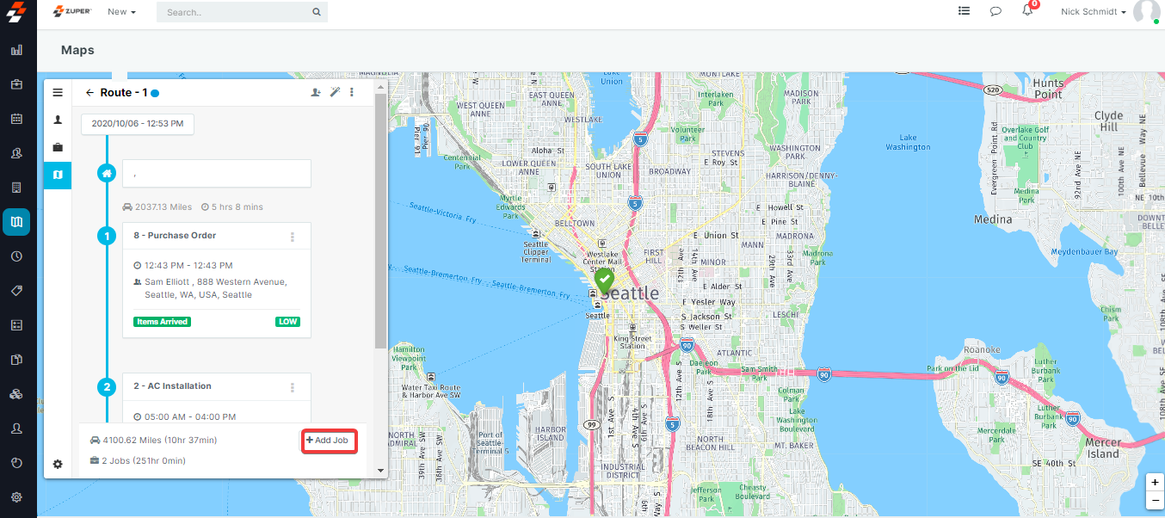Switch to the briefcase jobs tab
The height and width of the screenshot is (518, 1165).
[x=58, y=147]
